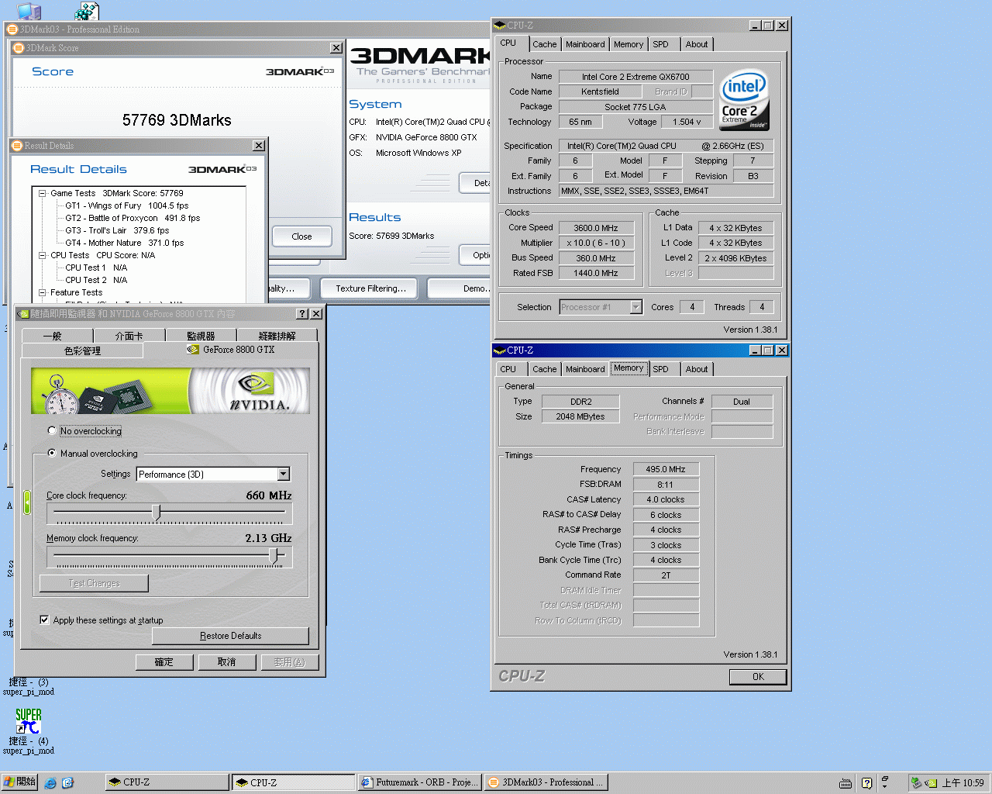Click Close button in 3DMark Score window

tap(301, 236)
